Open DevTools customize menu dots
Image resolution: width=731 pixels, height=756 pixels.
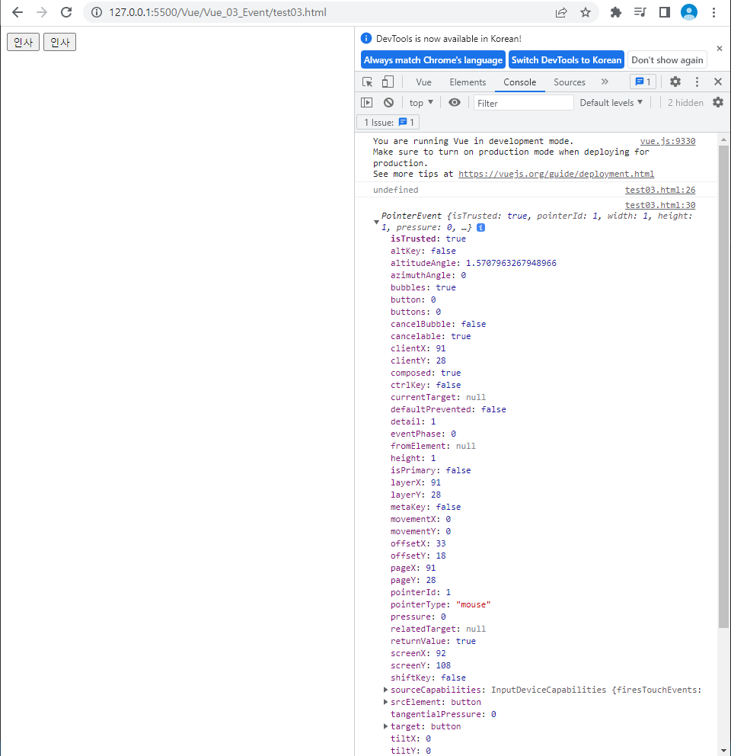pos(697,82)
